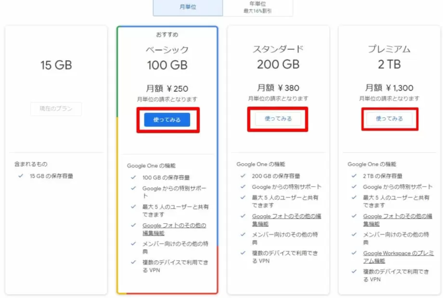Click checkmark next to 200 GB の保存容量
Viewport: 443px width, 298px height.
[x=243, y=176]
